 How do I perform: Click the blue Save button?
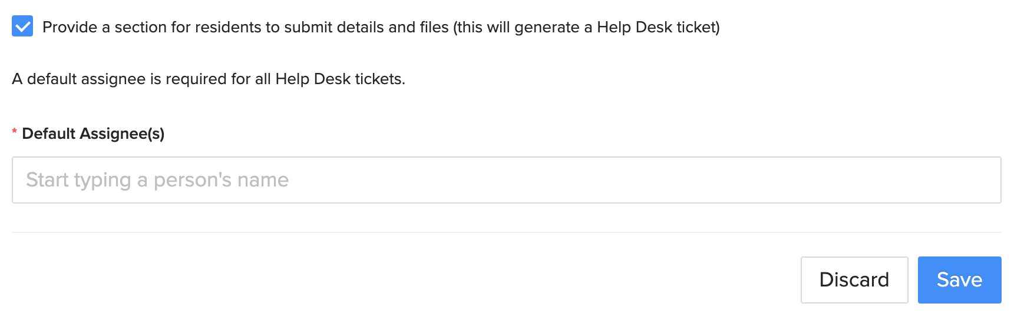pos(959,280)
